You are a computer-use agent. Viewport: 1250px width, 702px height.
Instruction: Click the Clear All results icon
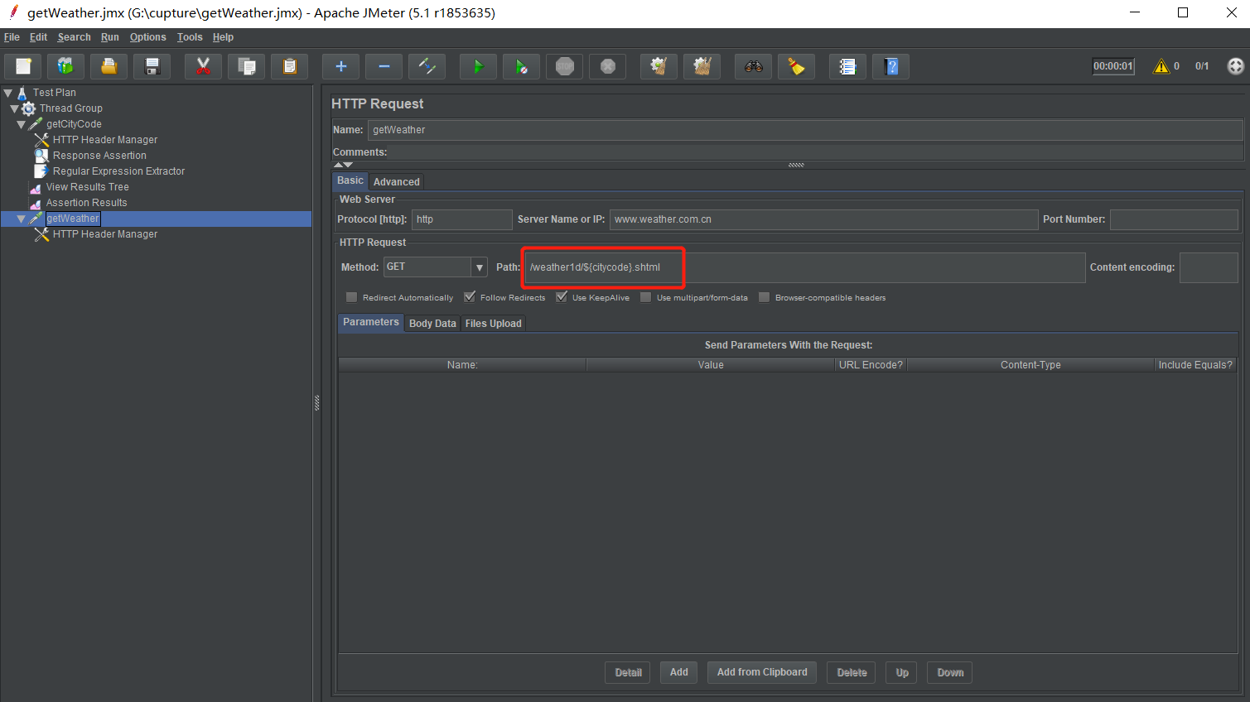(702, 66)
